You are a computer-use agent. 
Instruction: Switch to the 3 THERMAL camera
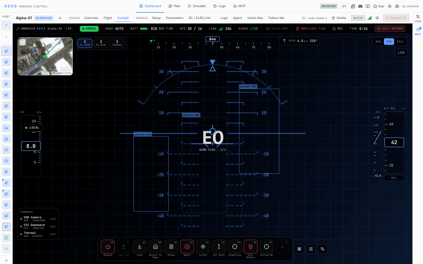coord(117,43)
